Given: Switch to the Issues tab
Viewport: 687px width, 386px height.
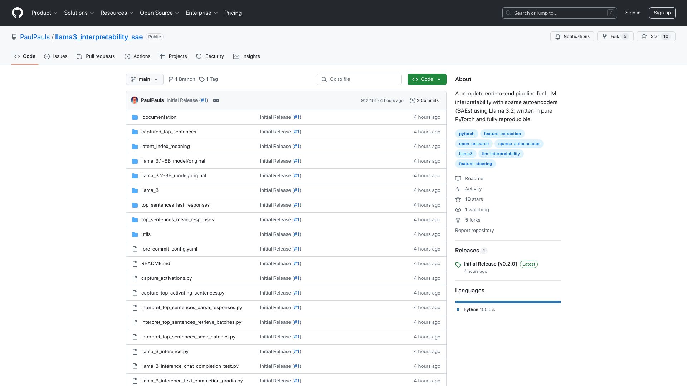Looking at the screenshot, I should click(x=56, y=56).
